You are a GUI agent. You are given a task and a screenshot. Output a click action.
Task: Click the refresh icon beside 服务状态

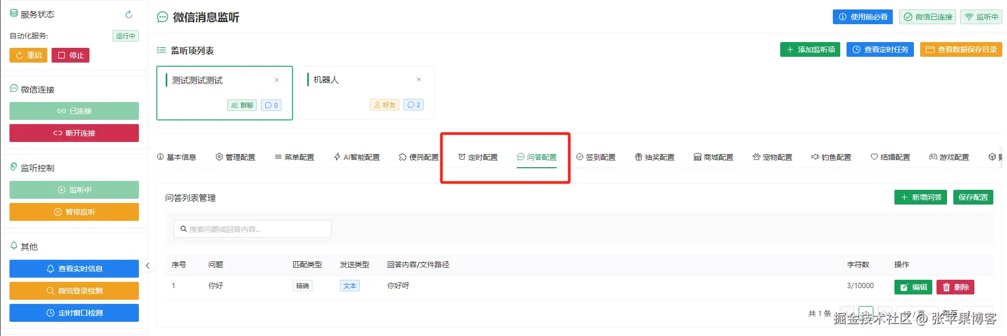point(129,15)
